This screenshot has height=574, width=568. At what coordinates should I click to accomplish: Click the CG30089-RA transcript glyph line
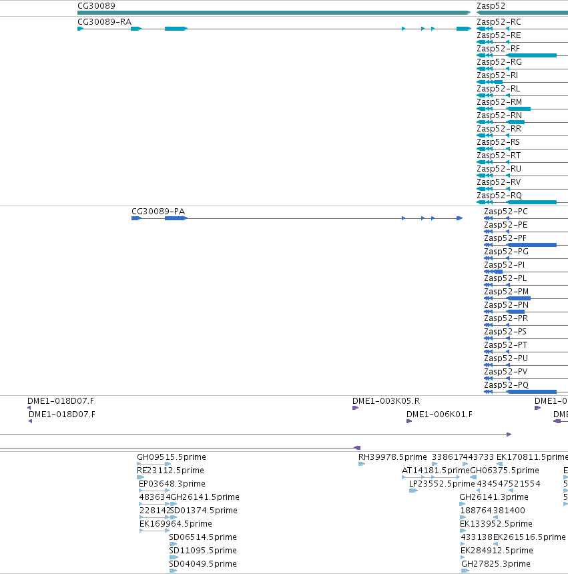(274, 29)
